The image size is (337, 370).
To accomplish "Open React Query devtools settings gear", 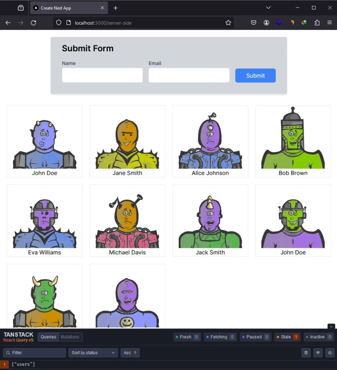I will (x=329, y=353).
